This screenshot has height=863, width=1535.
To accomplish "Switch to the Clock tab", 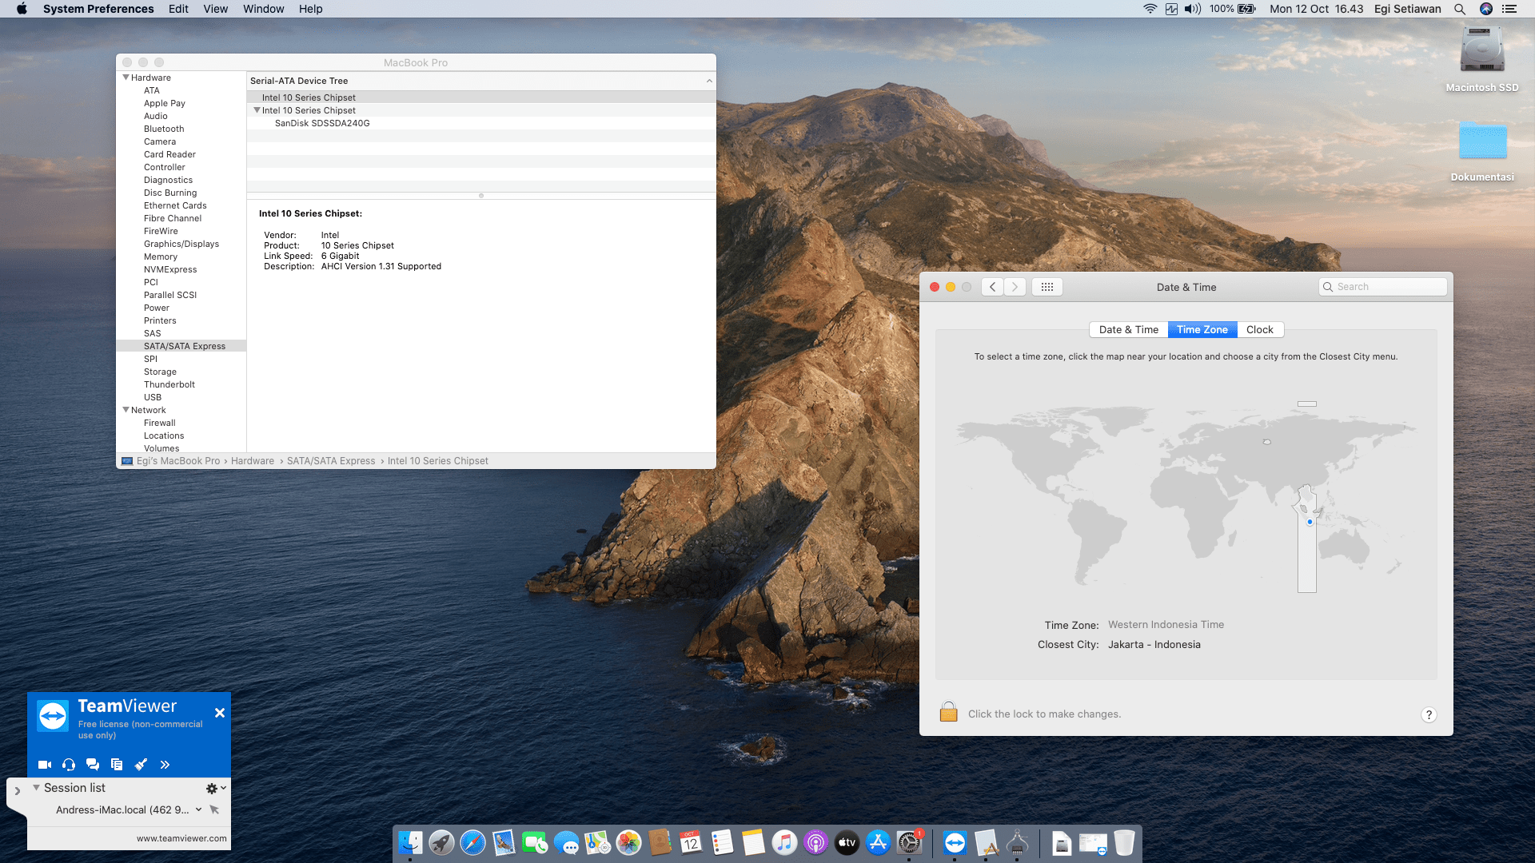I will pyautogui.click(x=1259, y=329).
